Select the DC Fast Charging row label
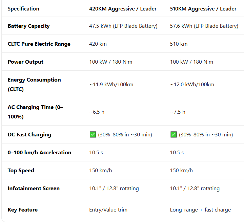This screenshot has width=244, height=222. pos(29,135)
